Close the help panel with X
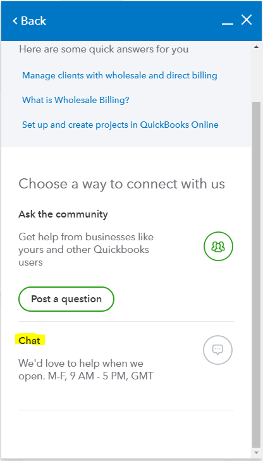 tap(247, 20)
